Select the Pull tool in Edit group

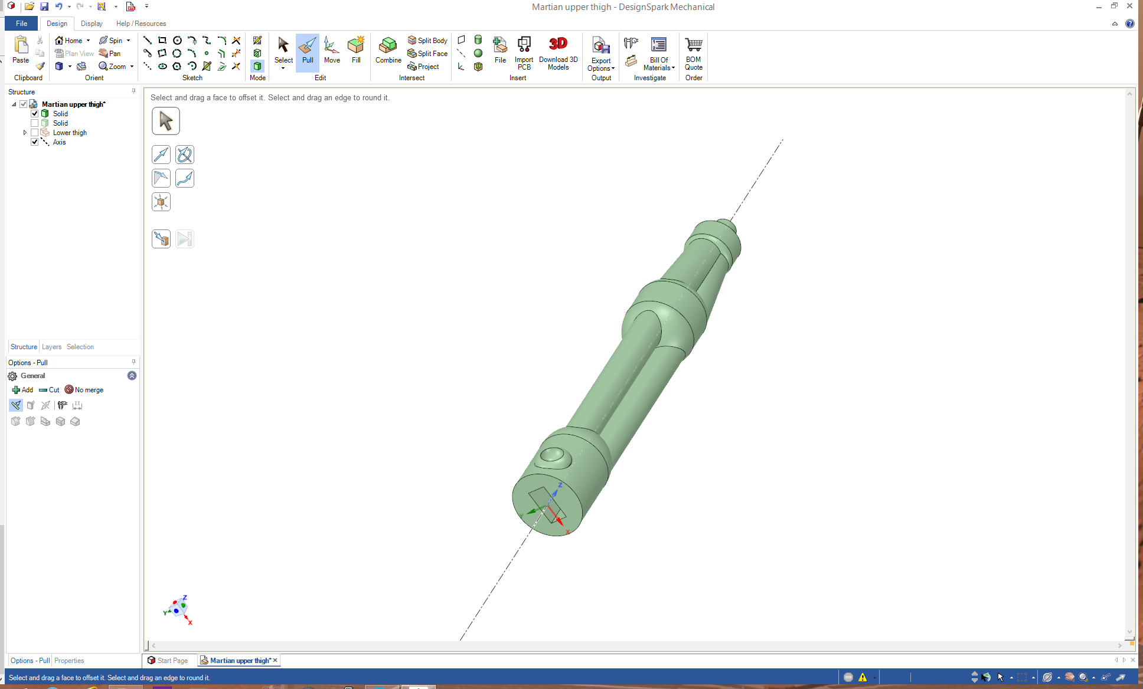click(x=307, y=51)
